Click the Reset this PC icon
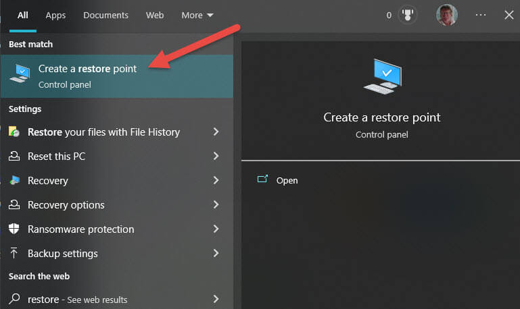This screenshot has height=309, width=520. 14,156
